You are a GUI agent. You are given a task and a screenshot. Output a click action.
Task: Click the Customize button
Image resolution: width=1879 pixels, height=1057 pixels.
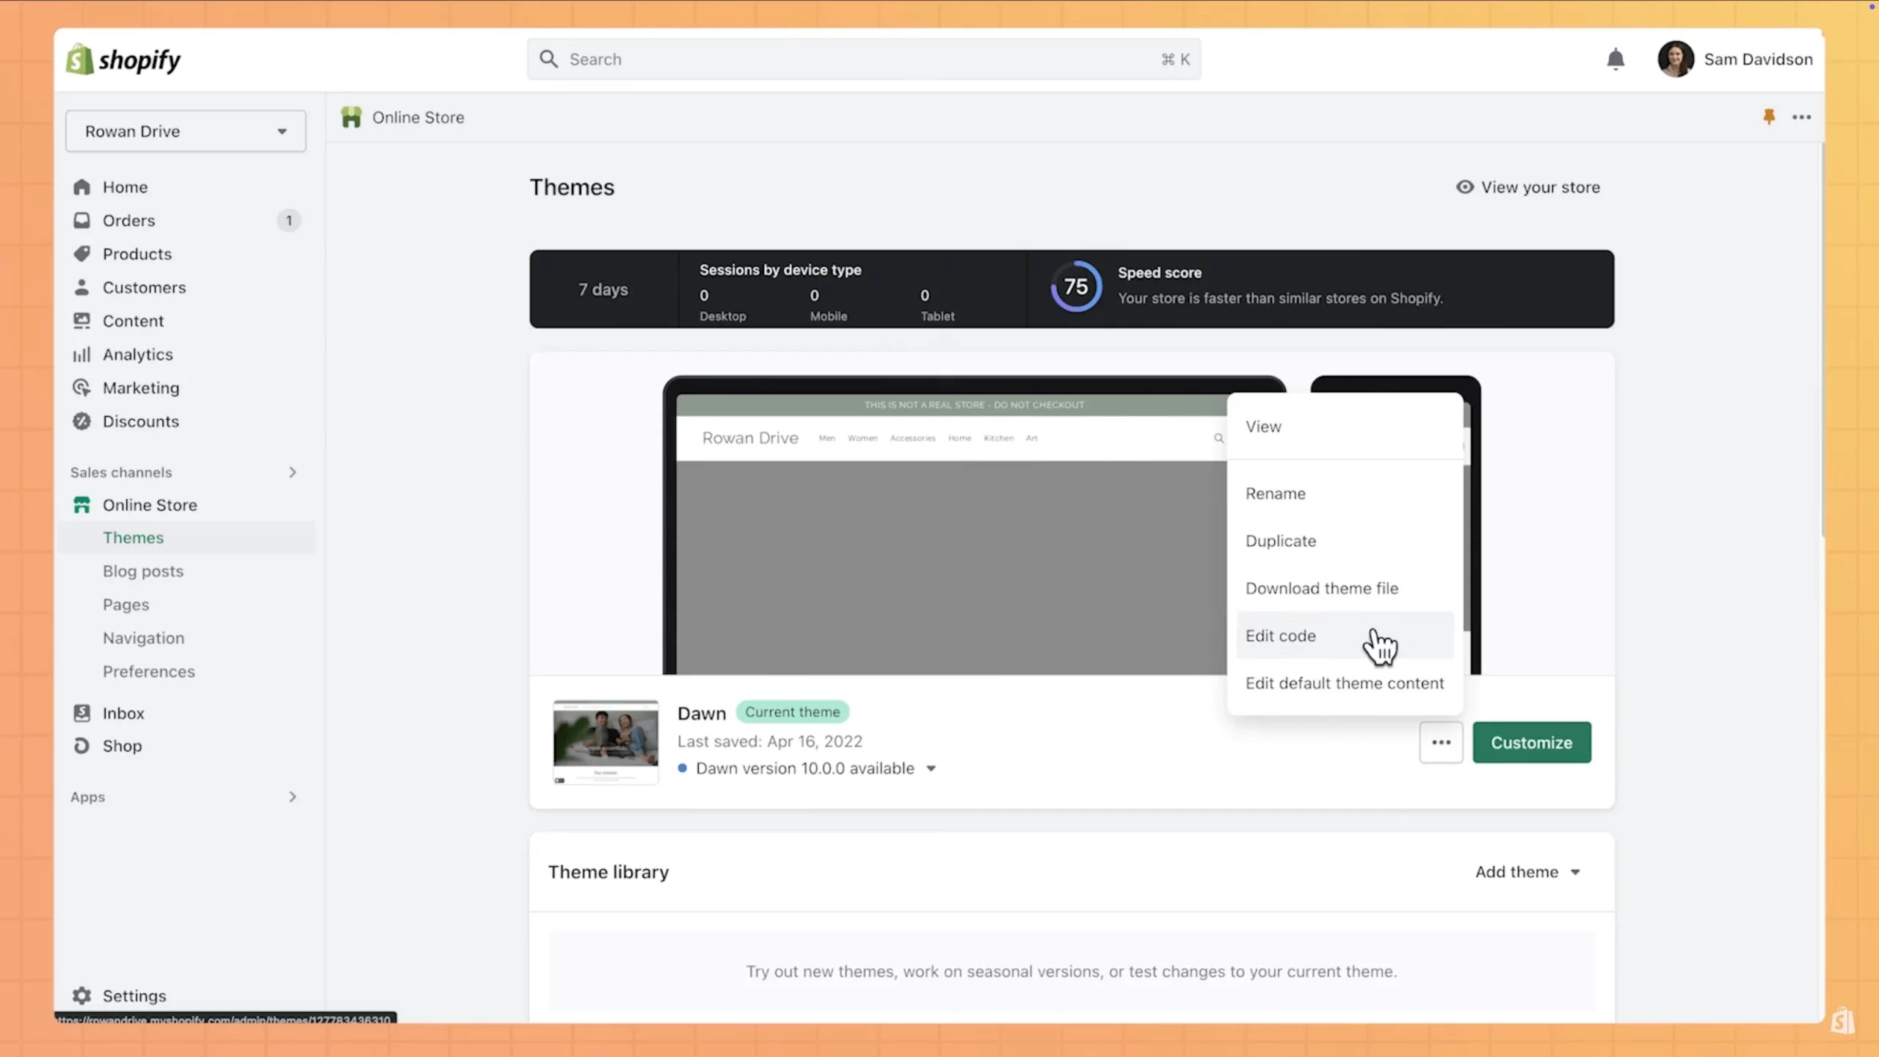(1532, 742)
